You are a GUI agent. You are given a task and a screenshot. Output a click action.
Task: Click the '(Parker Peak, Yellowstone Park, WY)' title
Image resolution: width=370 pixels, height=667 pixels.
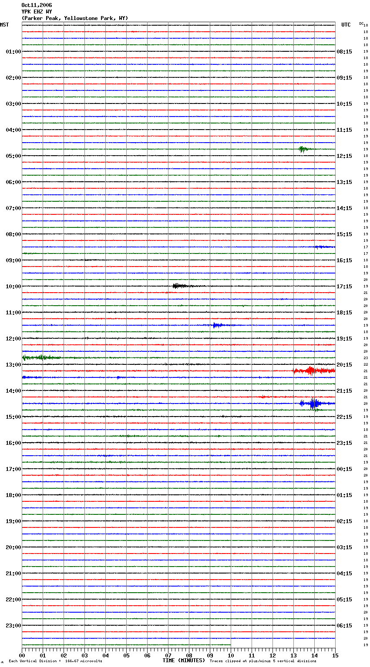tap(75, 18)
